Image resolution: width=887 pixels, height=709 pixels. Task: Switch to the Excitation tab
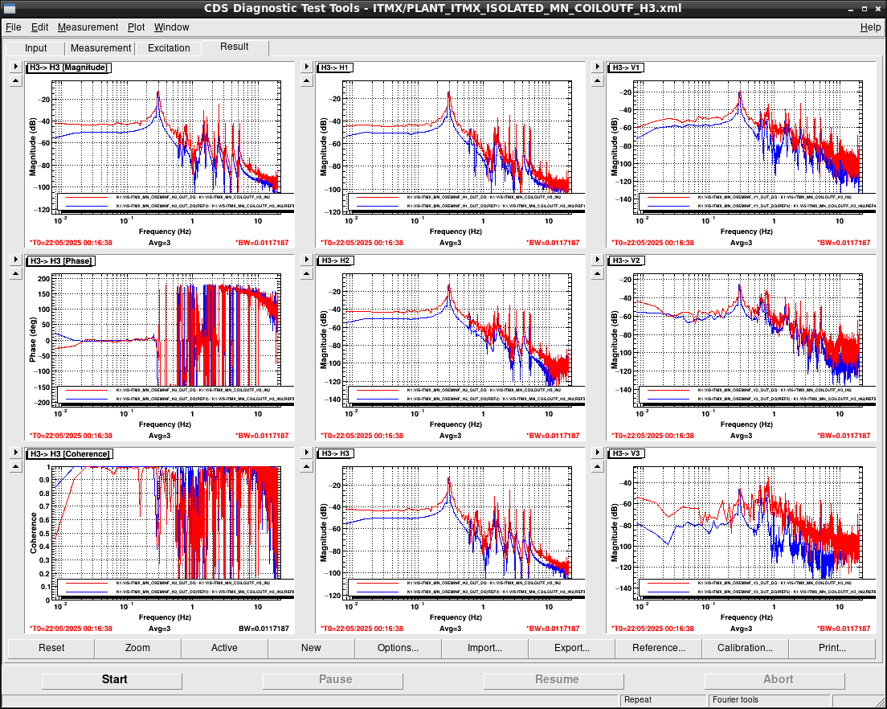[x=169, y=48]
